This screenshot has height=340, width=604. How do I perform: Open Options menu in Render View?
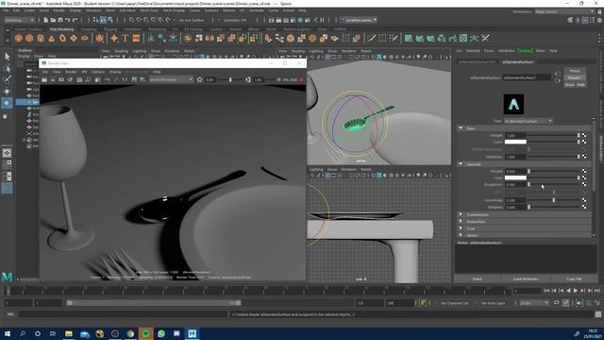(x=98, y=72)
